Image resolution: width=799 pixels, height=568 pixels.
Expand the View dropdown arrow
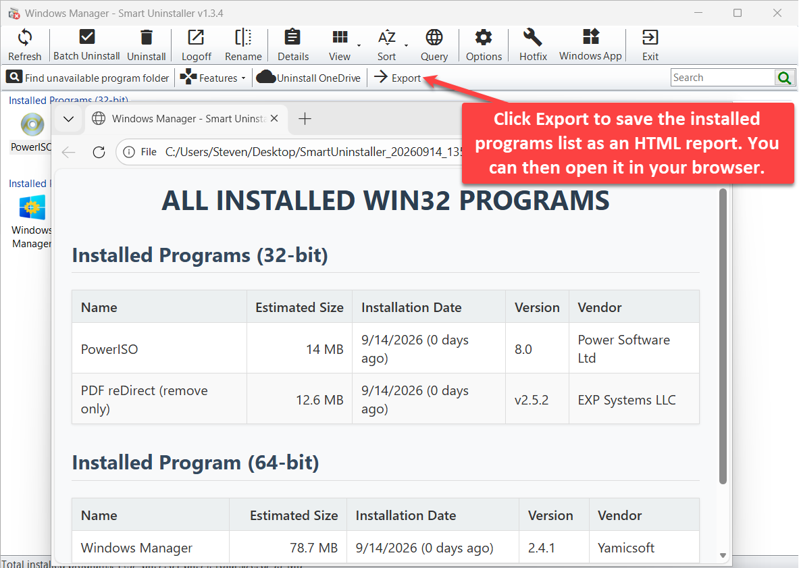(359, 45)
